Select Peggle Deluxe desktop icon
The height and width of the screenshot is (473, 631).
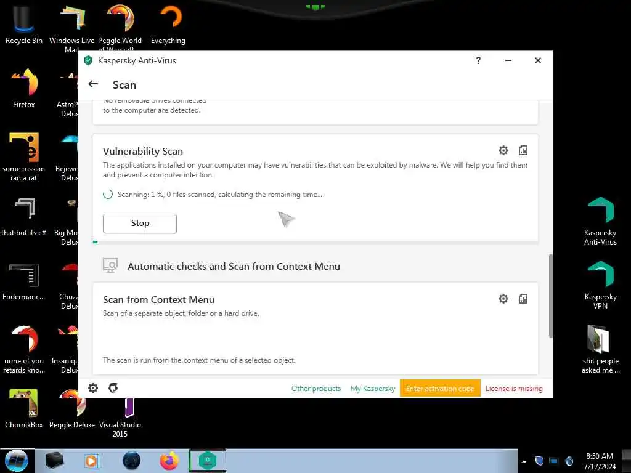[72, 409]
